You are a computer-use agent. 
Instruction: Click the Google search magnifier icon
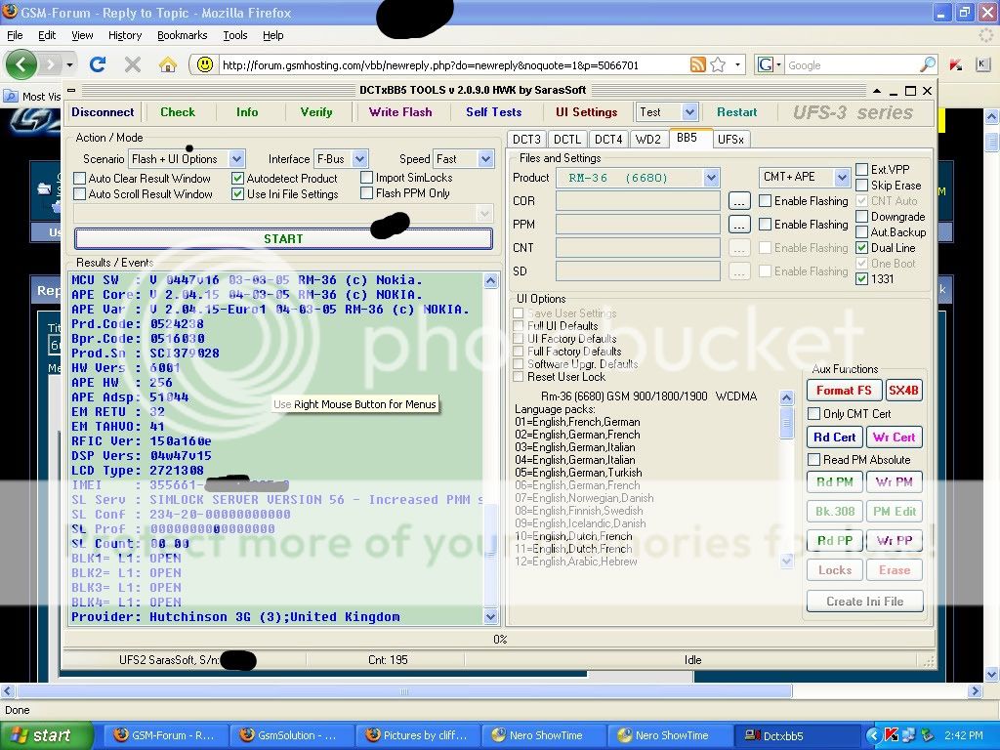point(928,64)
